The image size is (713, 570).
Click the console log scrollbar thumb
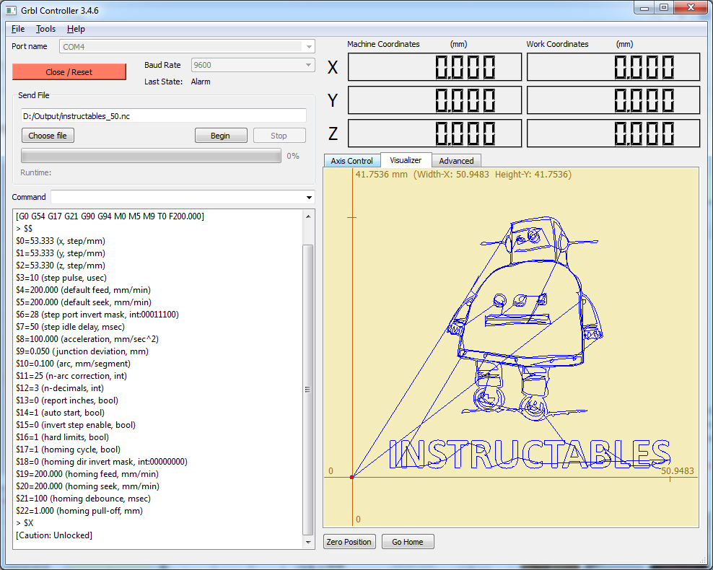(x=308, y=390)
